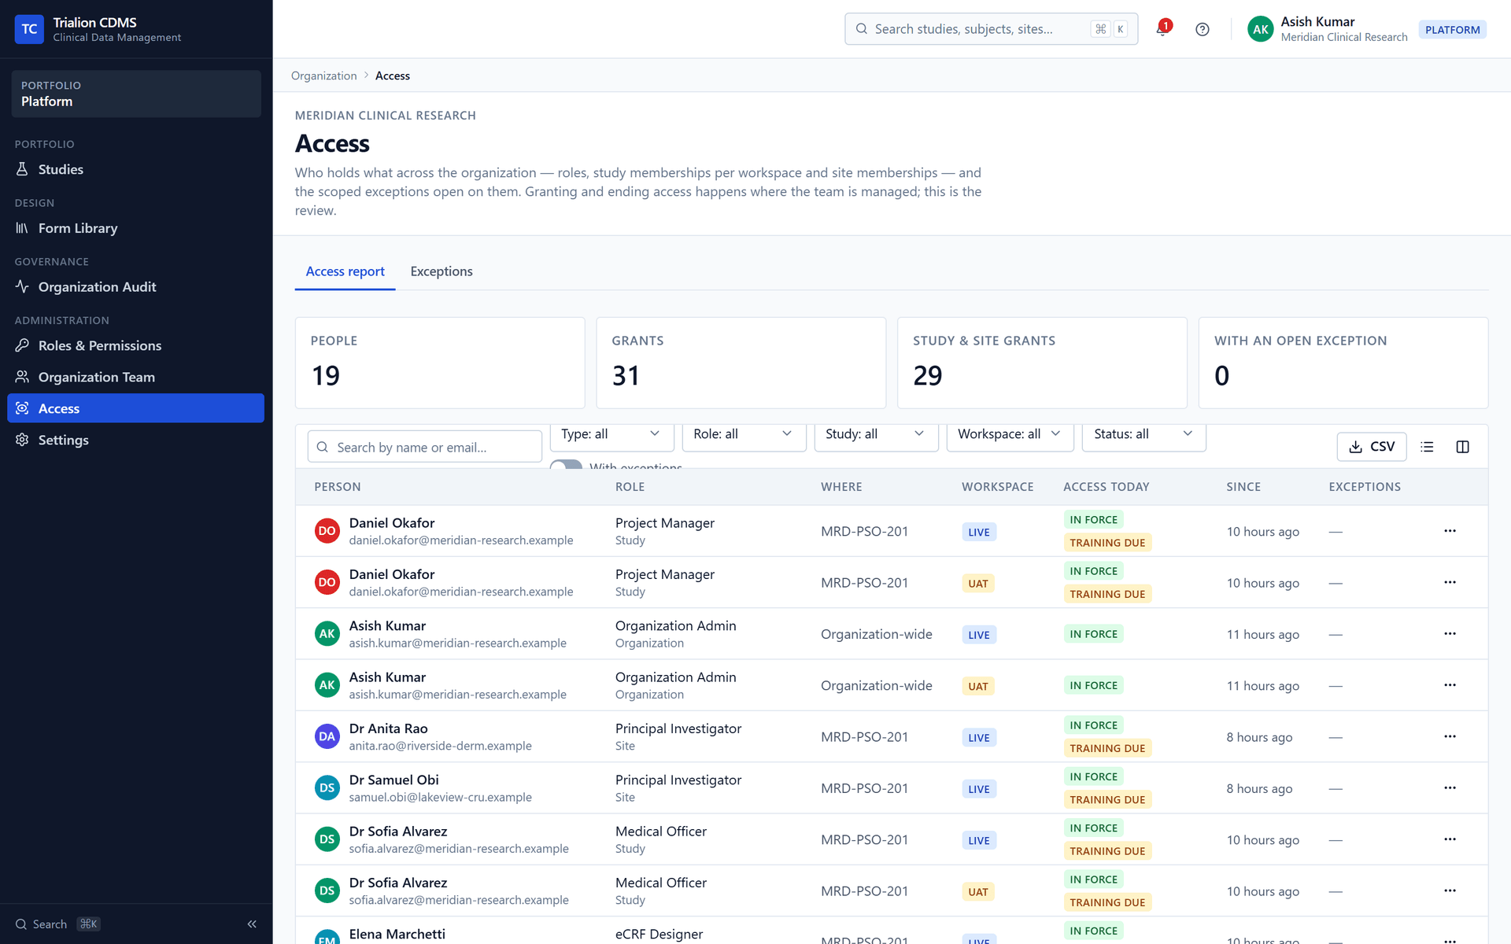
Task: Focus the Search by name or email field
Action: (x=424, y=447)
